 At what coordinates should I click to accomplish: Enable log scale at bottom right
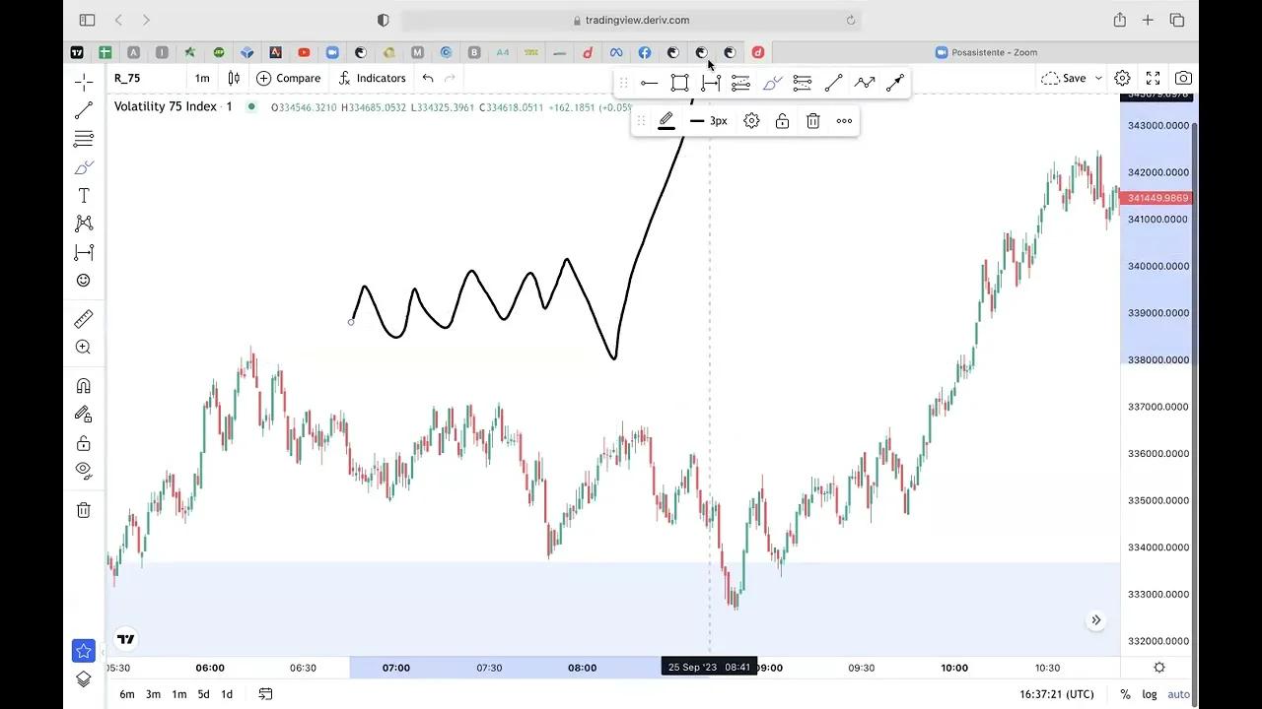[x=1150, y=693]
